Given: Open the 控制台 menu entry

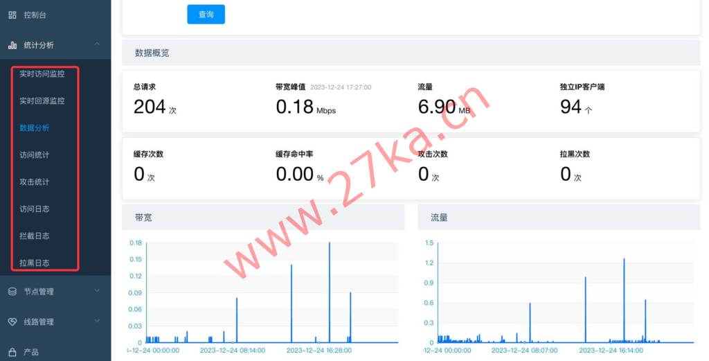Looking at the screenshot, I should tap(36, 15).
